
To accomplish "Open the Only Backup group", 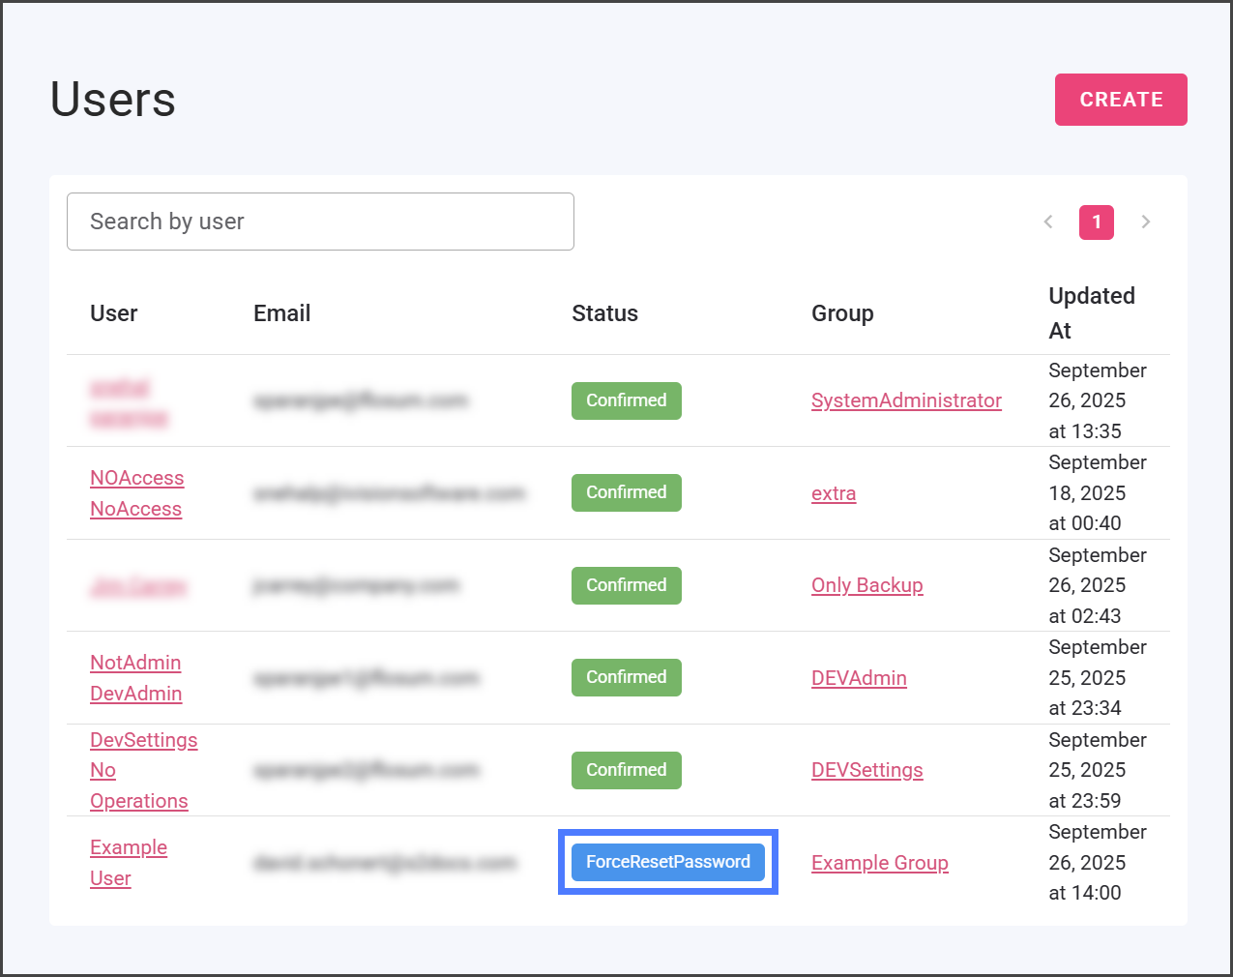I will [866, 585].
